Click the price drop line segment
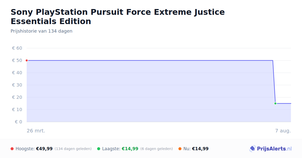302x158 pixels. pyautogui.click(x=274, y=82)
